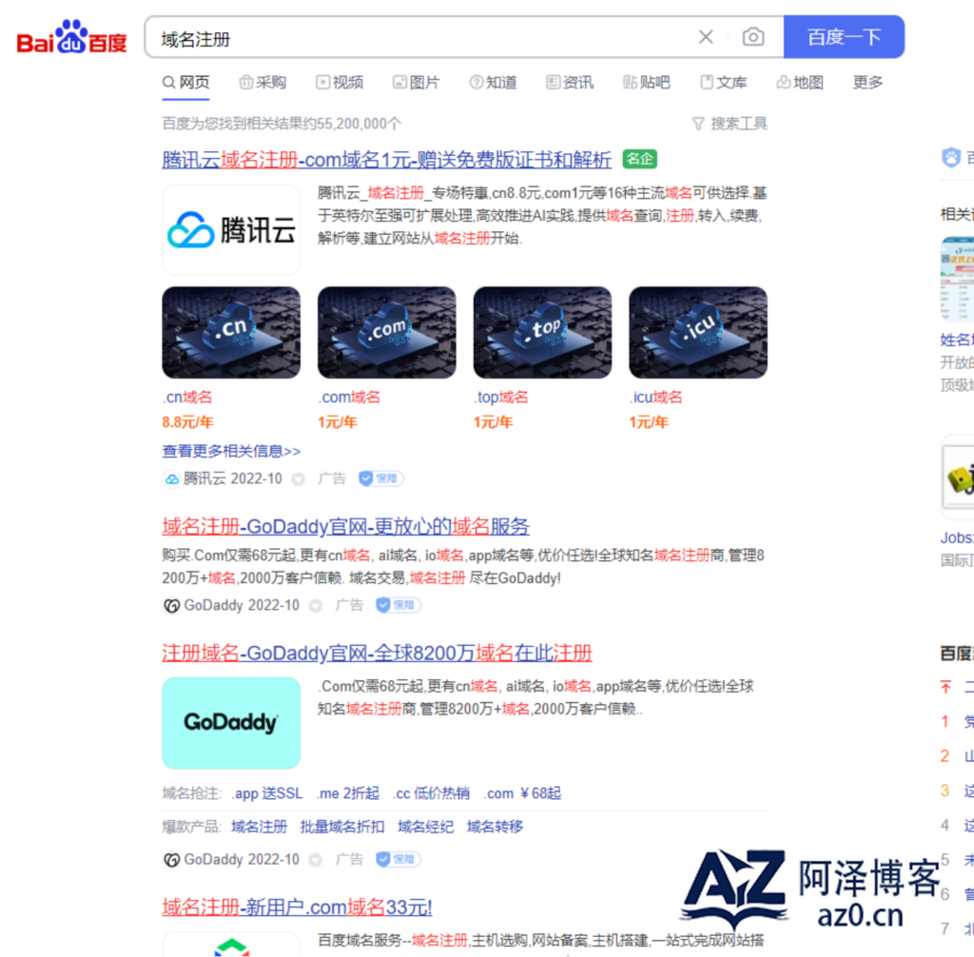Click the paw shield icon in right sidebar
The height and width of the screenshot is (957, 974).
[x=951, y=157]
